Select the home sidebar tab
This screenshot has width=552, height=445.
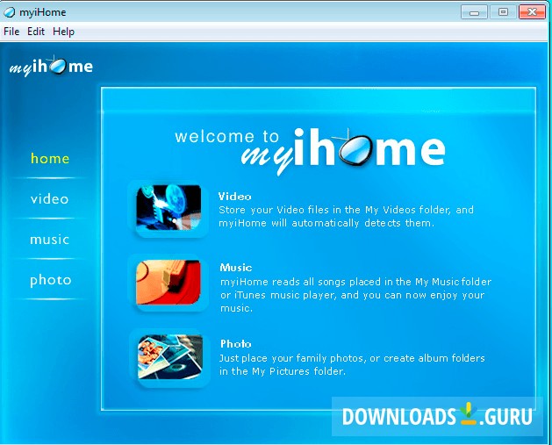(50, 158)
